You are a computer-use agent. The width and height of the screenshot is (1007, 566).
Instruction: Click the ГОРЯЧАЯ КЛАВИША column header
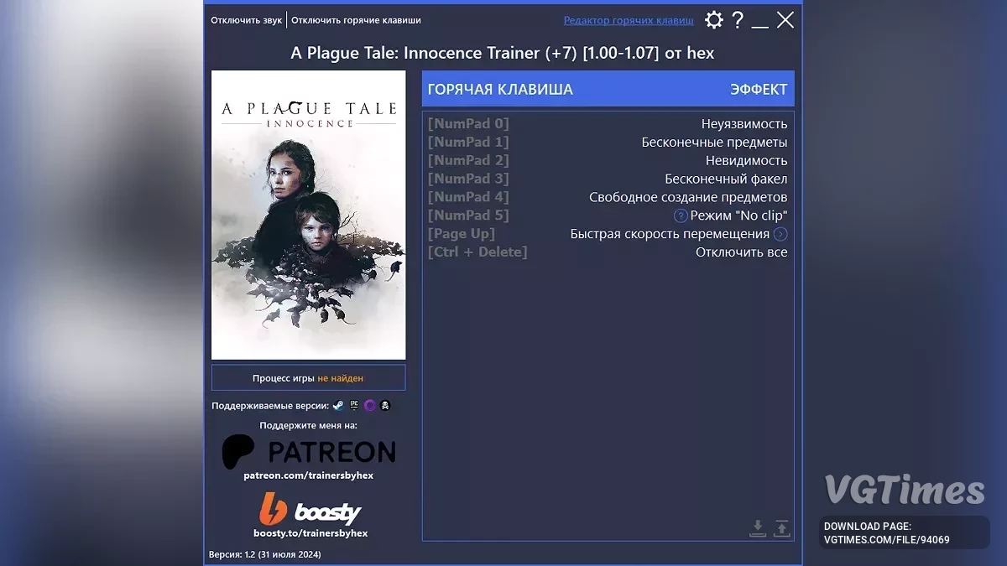click(x=500, y=90)
